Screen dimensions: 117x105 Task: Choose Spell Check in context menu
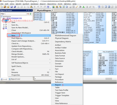click(29, 66)
